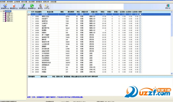Click price cell 17.00 in row 10004
173x102 pixels.
click(104, 21)
